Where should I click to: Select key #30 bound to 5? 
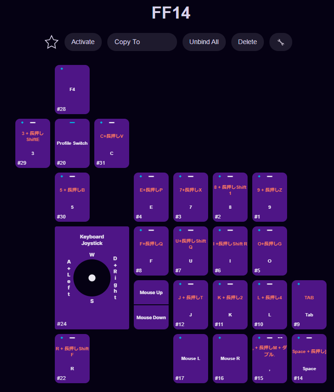pyautogui.click(x=72, y=197)
